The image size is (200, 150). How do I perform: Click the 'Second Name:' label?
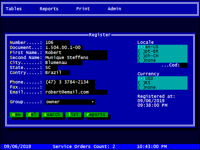click(26, 58)
